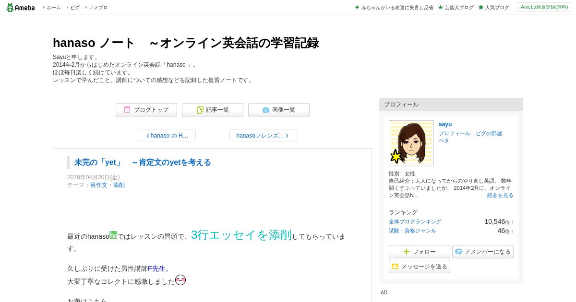Screen dimensions: 576x302
Task: Click sayu profile avatar image
Action: click(411, 143)
